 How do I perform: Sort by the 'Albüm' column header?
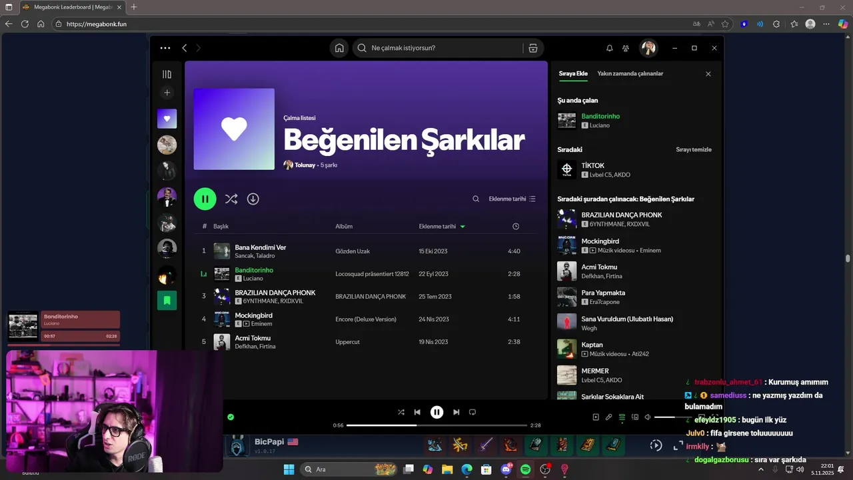(344, 227)
